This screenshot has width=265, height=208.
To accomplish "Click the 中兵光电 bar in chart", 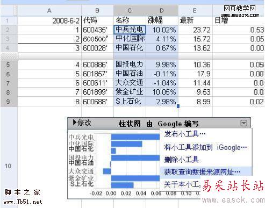I will (x=135, y=137).
